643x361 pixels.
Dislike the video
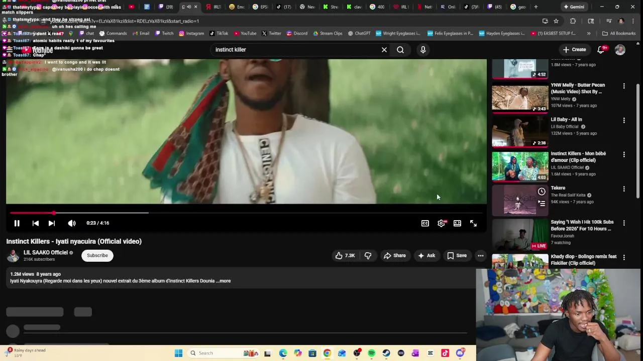(x=368, y=256)
